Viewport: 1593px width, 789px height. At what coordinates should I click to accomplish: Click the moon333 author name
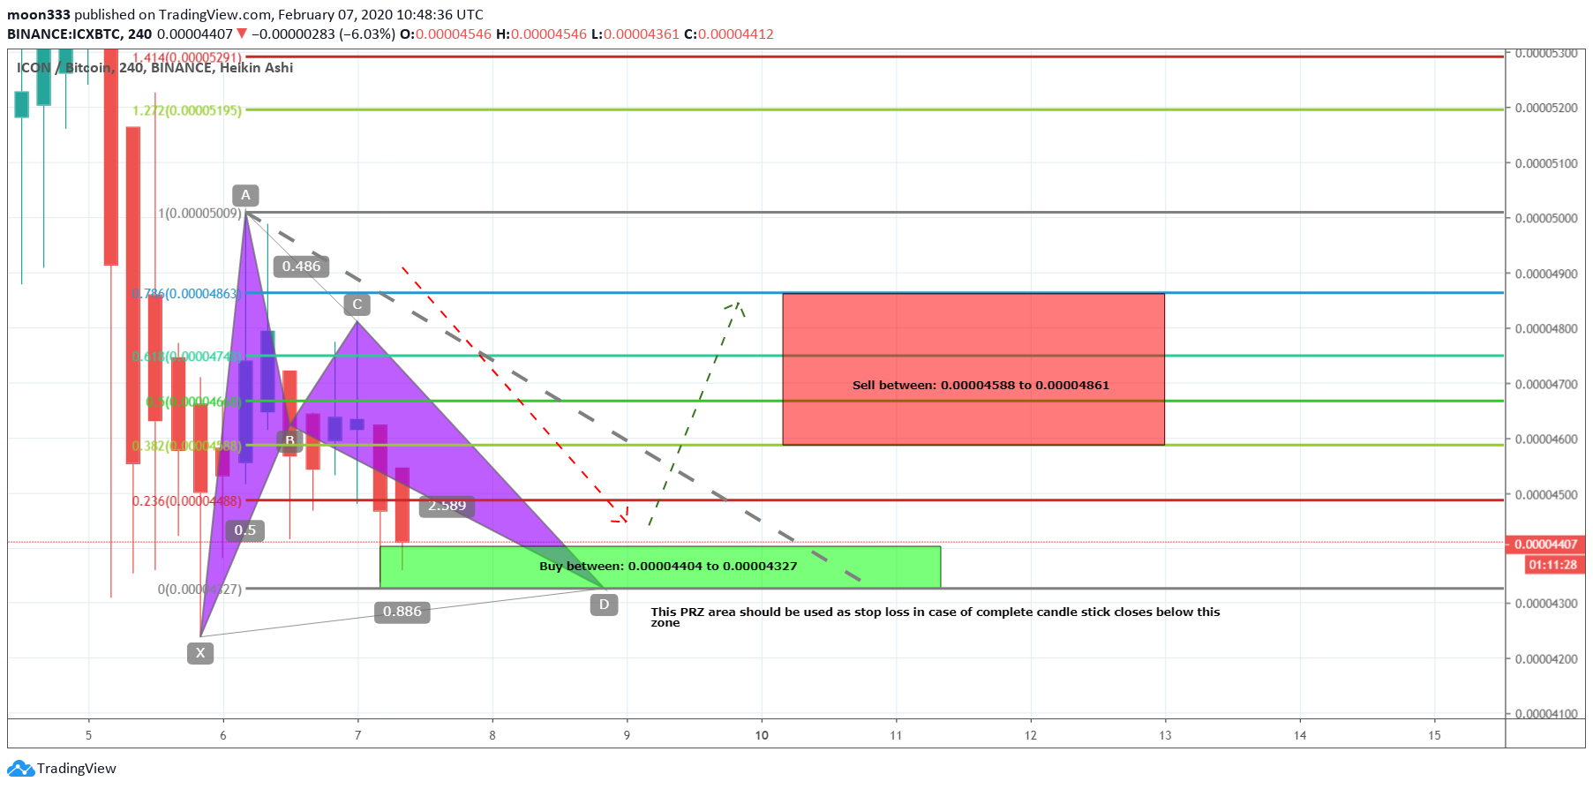coord(39,15)
